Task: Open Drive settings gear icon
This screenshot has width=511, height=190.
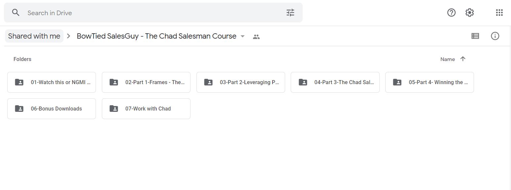Action: tap(469, 13)
